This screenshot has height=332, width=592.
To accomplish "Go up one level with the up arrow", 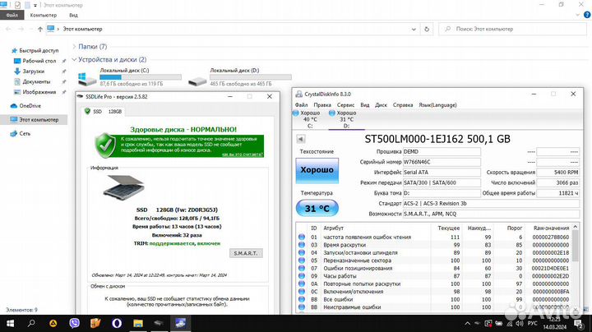I will pos(40,29).
